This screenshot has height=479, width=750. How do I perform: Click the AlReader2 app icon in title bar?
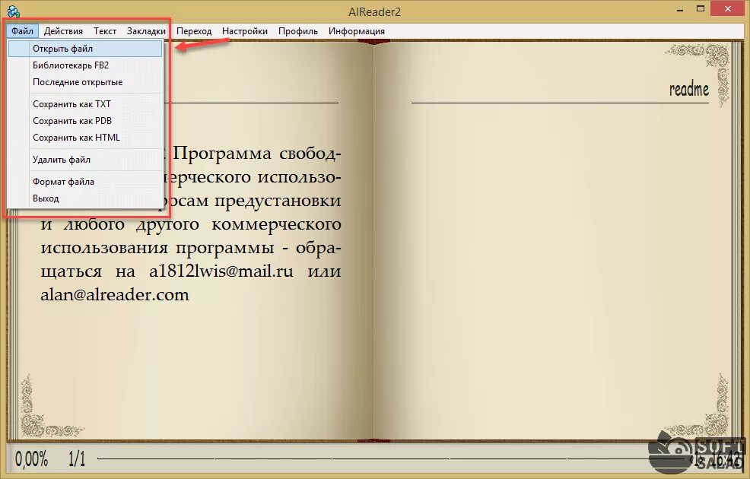coord(14,11)
